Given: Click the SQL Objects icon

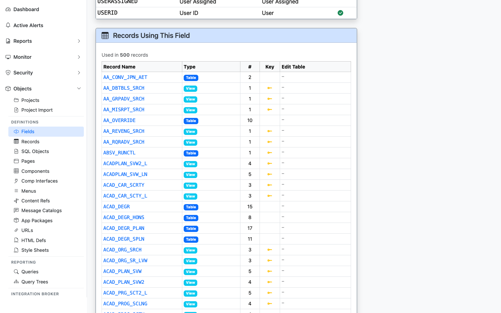Looking at the screenshot, I should pos(16,151).
